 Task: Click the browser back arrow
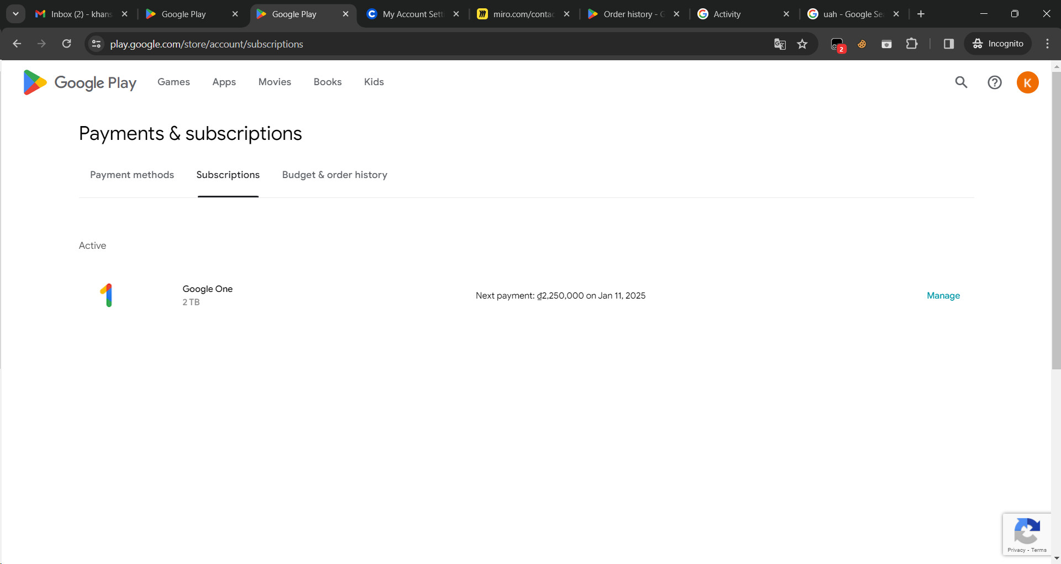[x=17, y=44]
